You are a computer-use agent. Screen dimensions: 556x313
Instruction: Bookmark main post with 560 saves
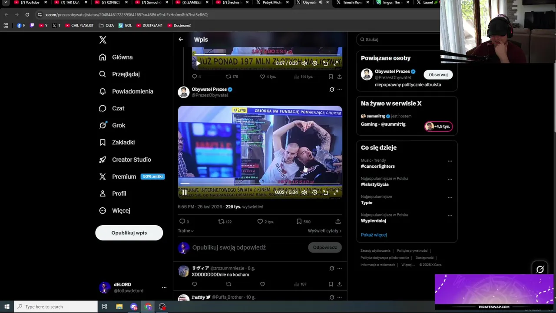pyautogui.click(x=303, y=222)
